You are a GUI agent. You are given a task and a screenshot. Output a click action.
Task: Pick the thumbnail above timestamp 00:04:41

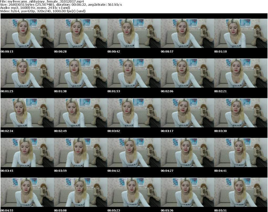pyautogui.click(x=241, y=153)
